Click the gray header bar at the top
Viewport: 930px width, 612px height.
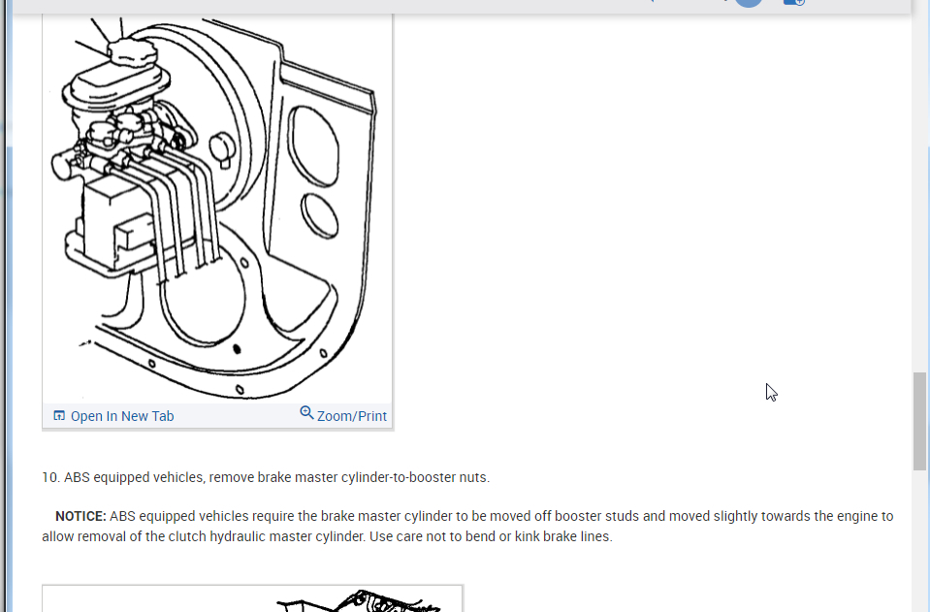coord(388,6)
